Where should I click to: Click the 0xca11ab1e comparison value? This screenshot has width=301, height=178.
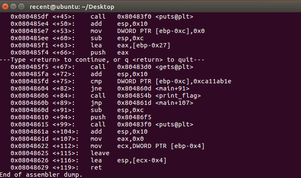tap(212, 81)
